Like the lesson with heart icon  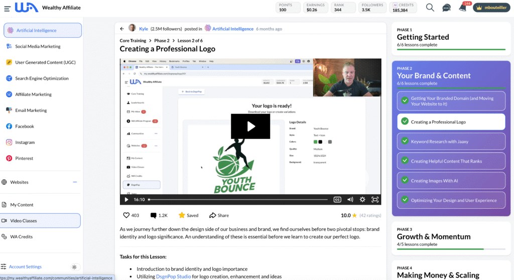(x=126, y=215)
